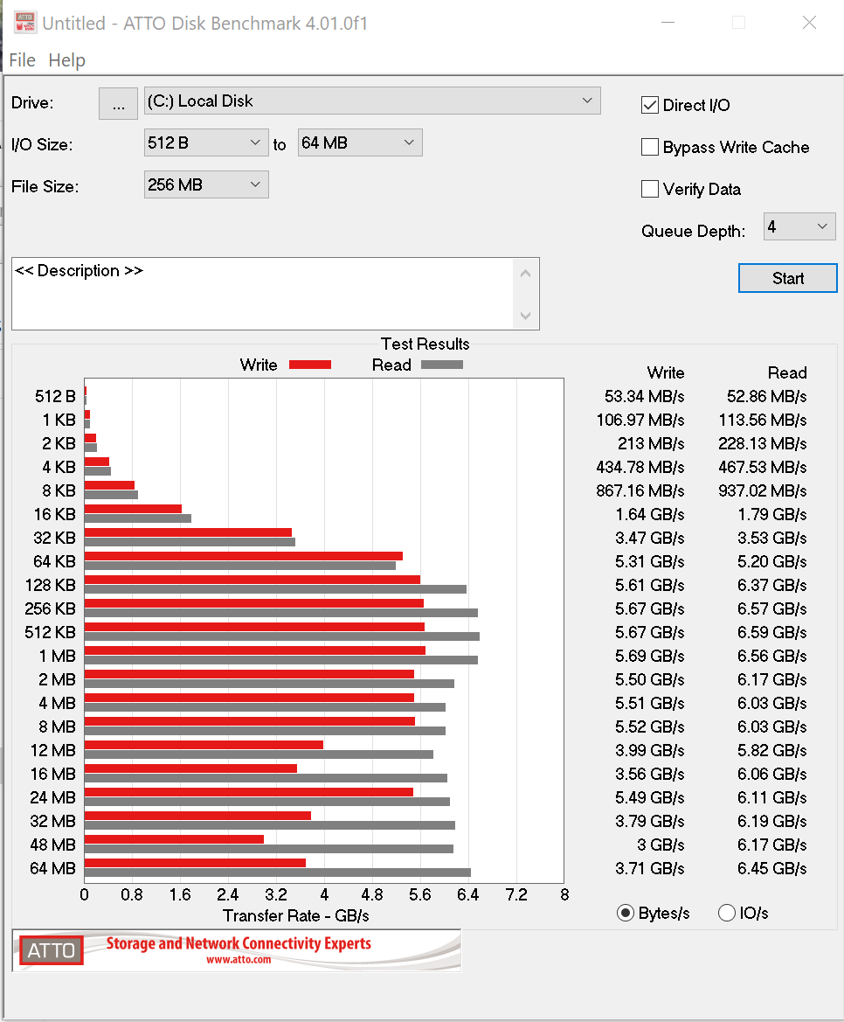Screen dimensions: 844x1022
Task: Open the Queue Depth dropdown
Action: 799,227
